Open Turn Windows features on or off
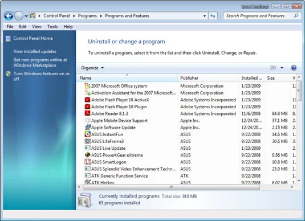This screenshot has width=305, height=221. click(42, 76)
